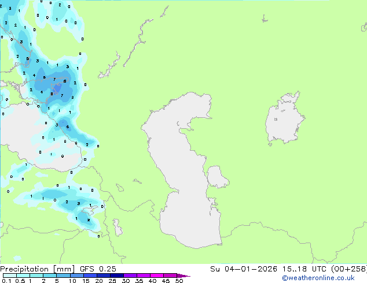Click the 0.1–0.5 mm palest legend swatch
Viewport: 367px width, 283px height.
(10, 275)
